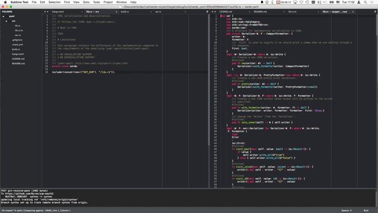Open the AirPlay display icon in menu bar
The image size is (378, 213).
pyautogui.click(x=295, y=2)
